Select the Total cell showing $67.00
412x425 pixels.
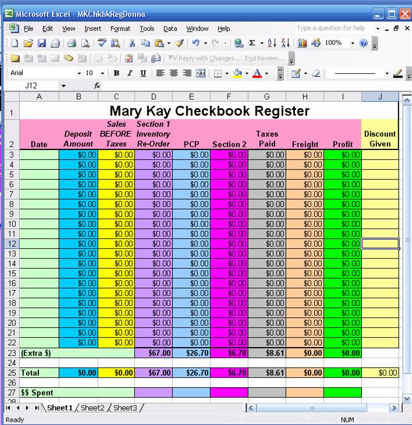[x=154, y=373]
